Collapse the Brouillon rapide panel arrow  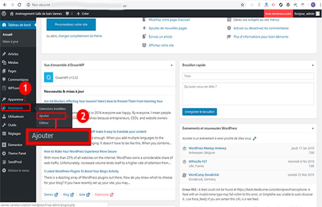[313, 65]
